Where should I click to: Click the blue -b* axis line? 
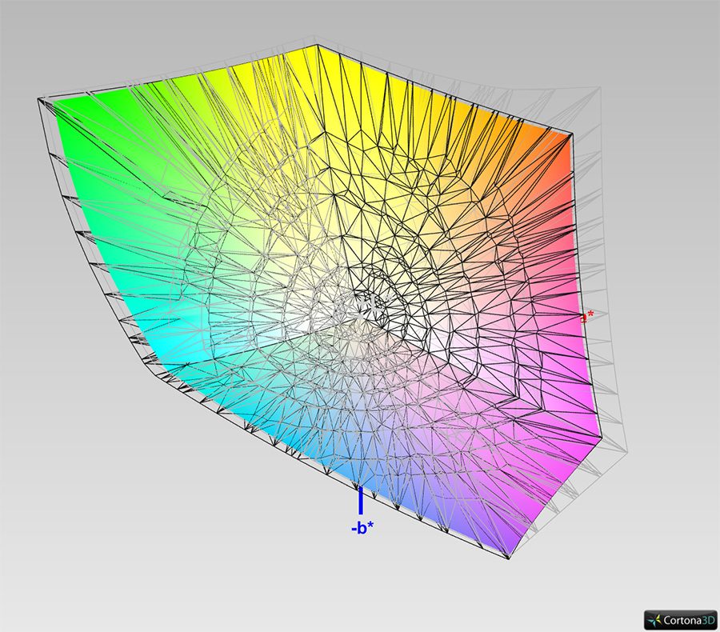[x=361, y=500]
